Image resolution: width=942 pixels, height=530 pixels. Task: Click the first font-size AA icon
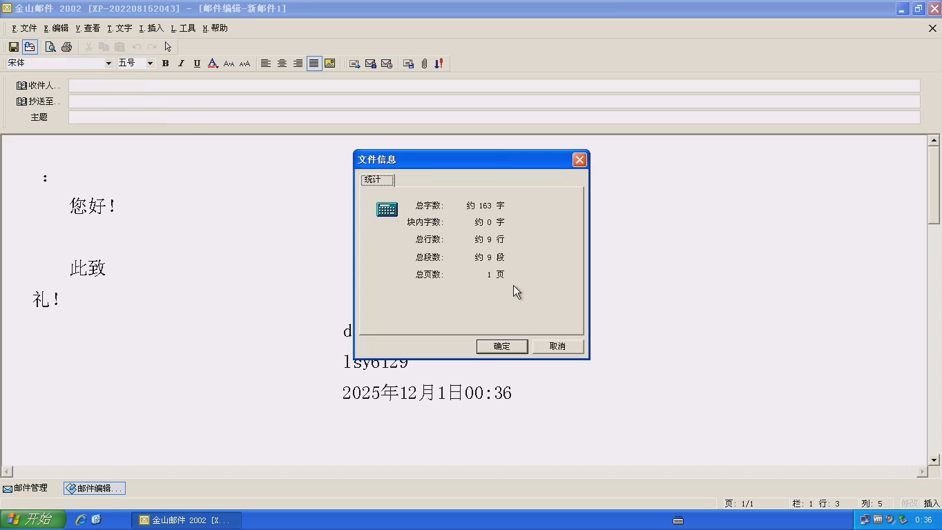[x=229, y=63]
